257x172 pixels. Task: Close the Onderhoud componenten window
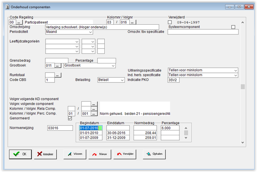(249, 7)
